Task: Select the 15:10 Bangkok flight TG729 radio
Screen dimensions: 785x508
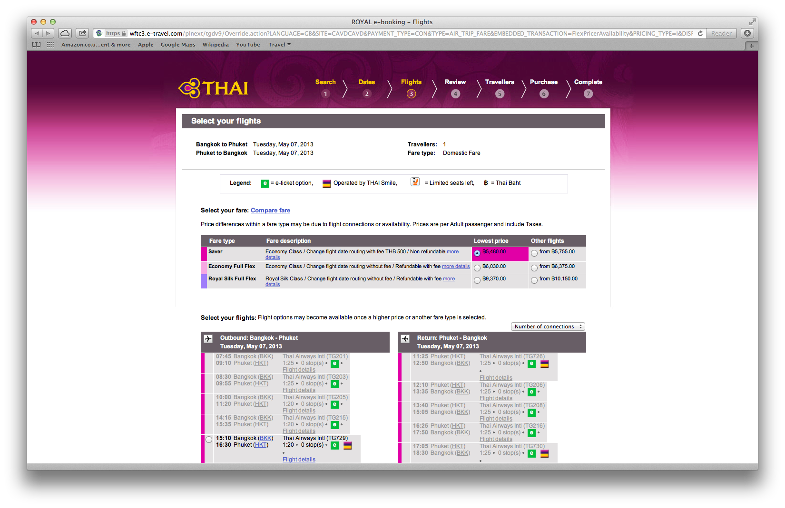Action: tap(209, 440)
